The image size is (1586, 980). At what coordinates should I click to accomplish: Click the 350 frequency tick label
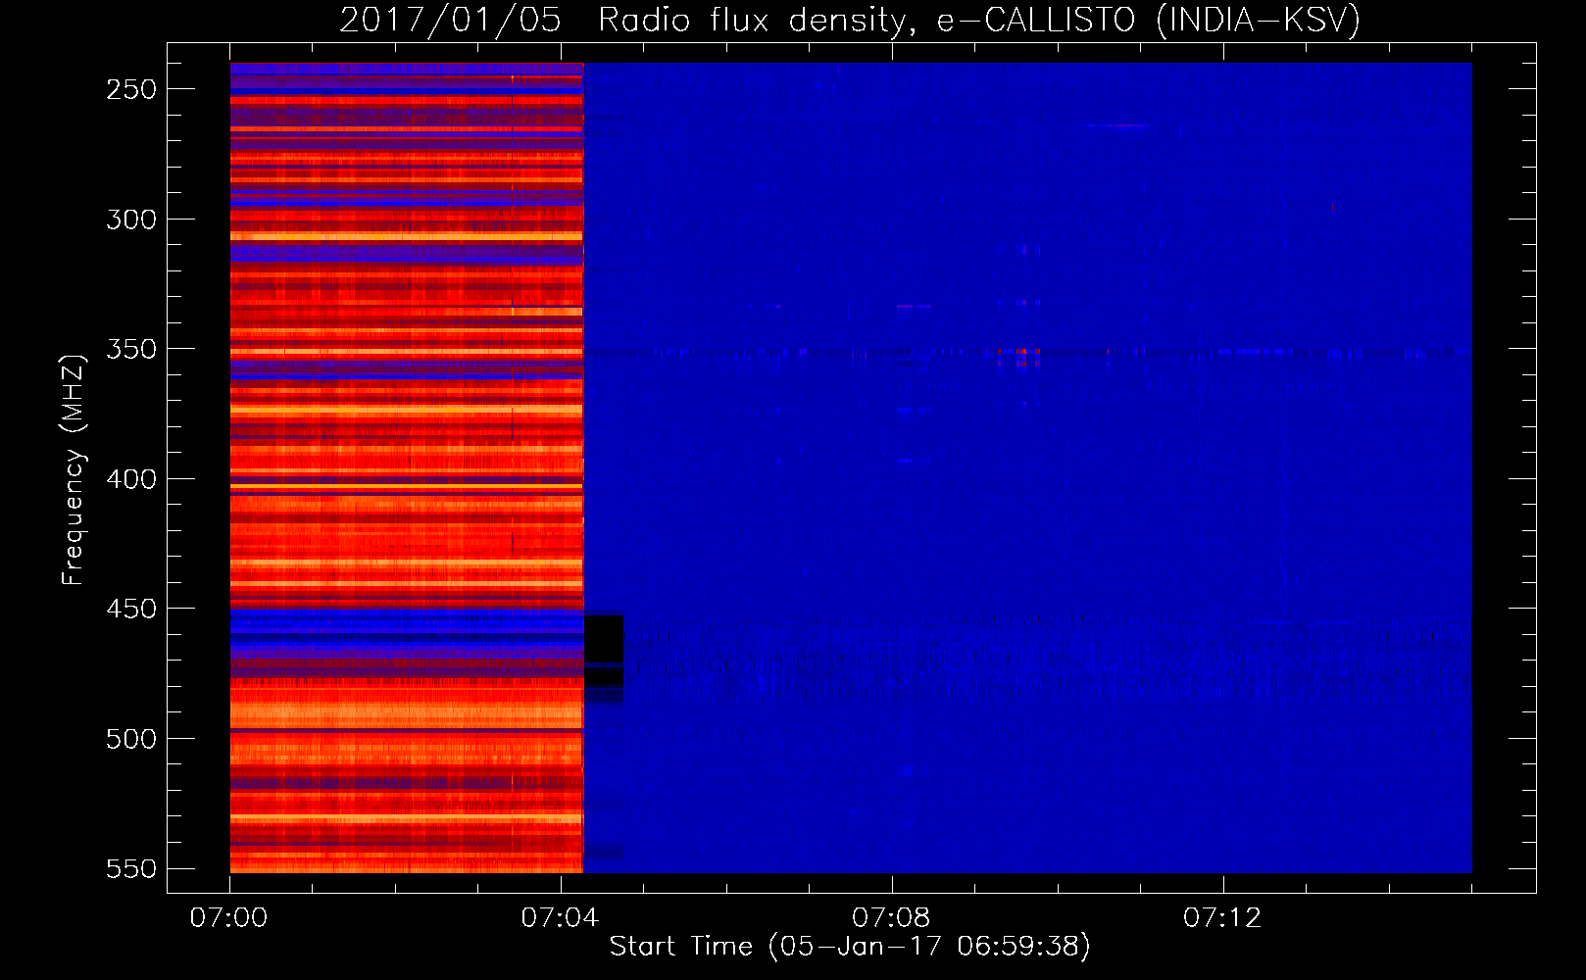[x=131, y=349]
